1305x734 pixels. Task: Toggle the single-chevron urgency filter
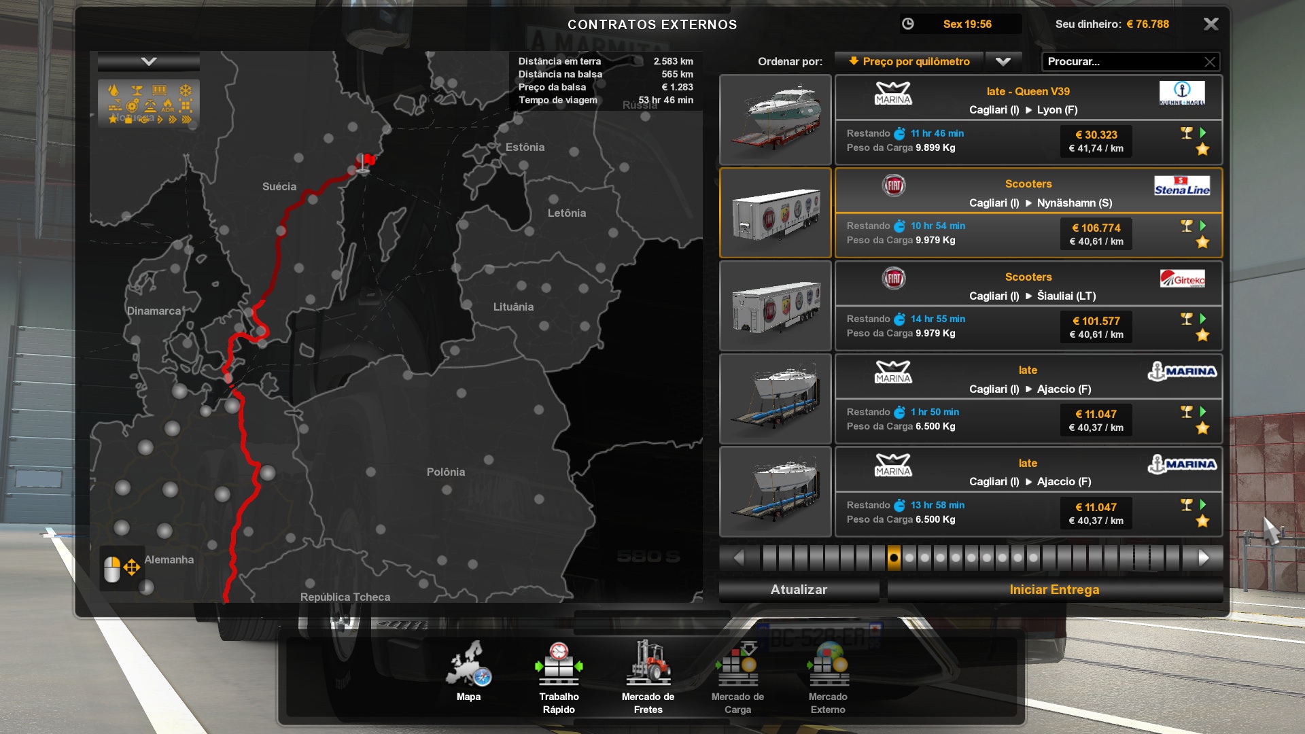(x=160, y=119)
